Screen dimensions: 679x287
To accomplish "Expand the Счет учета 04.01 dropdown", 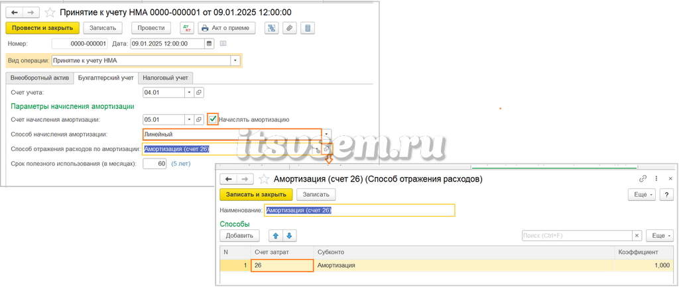I will (x=190, y=93).
